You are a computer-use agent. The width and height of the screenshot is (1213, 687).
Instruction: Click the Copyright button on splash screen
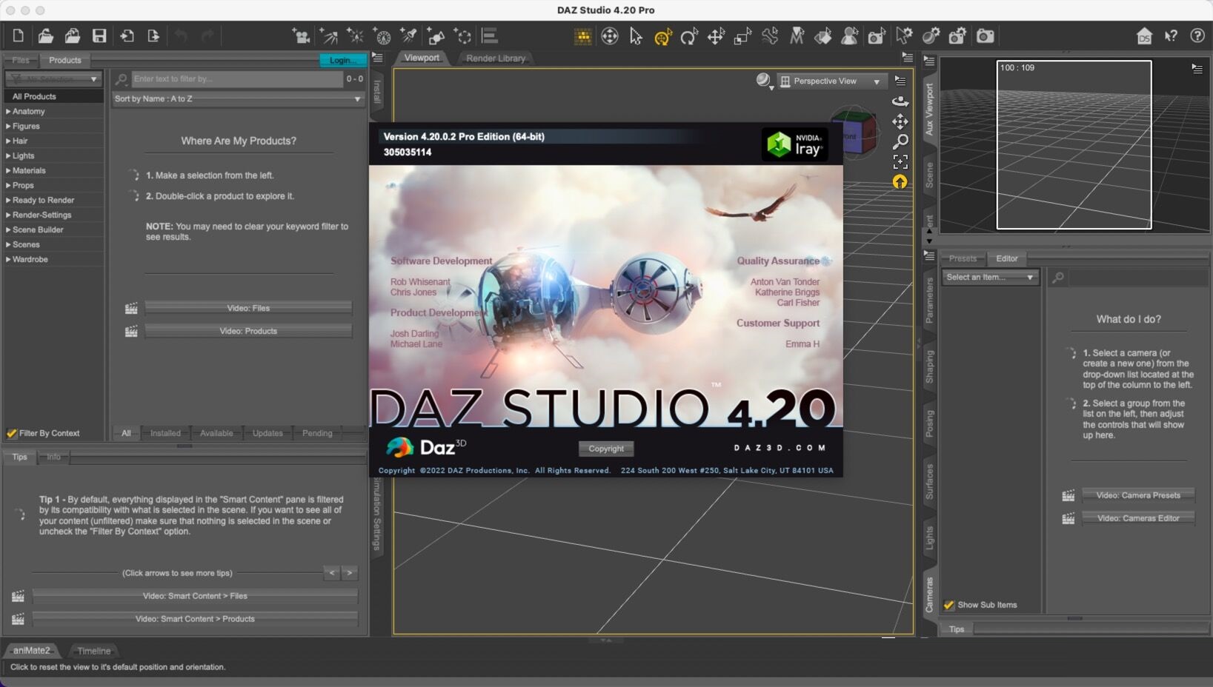click(x=606, y=449)
